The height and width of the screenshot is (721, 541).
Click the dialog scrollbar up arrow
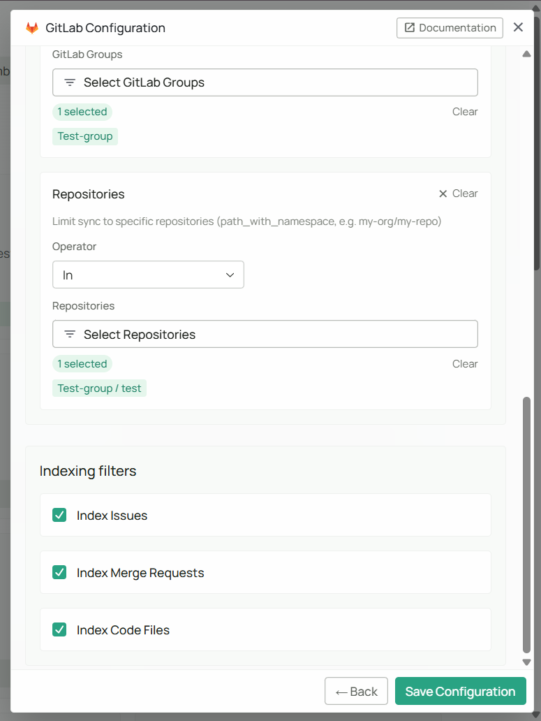pyautogui.click(x=527, y=54)
